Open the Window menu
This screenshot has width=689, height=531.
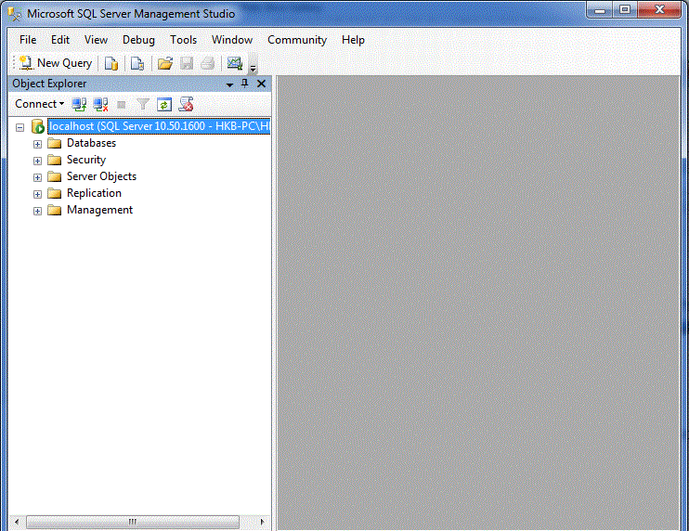pos(232,40)
